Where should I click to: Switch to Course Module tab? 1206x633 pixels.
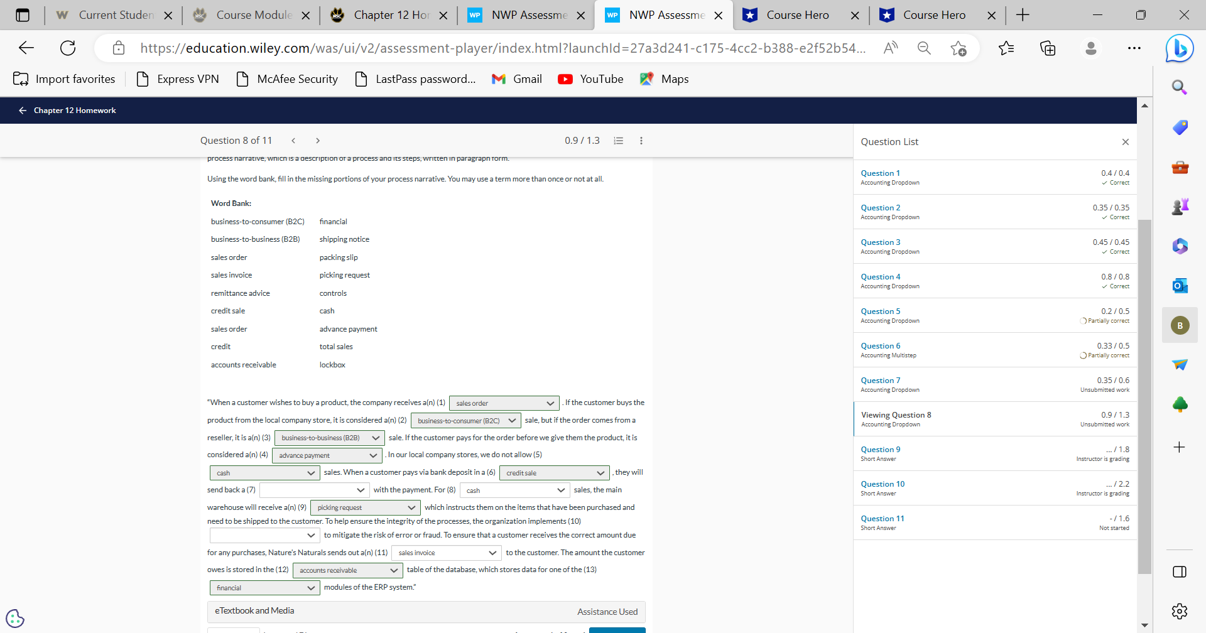pos(252,15)
